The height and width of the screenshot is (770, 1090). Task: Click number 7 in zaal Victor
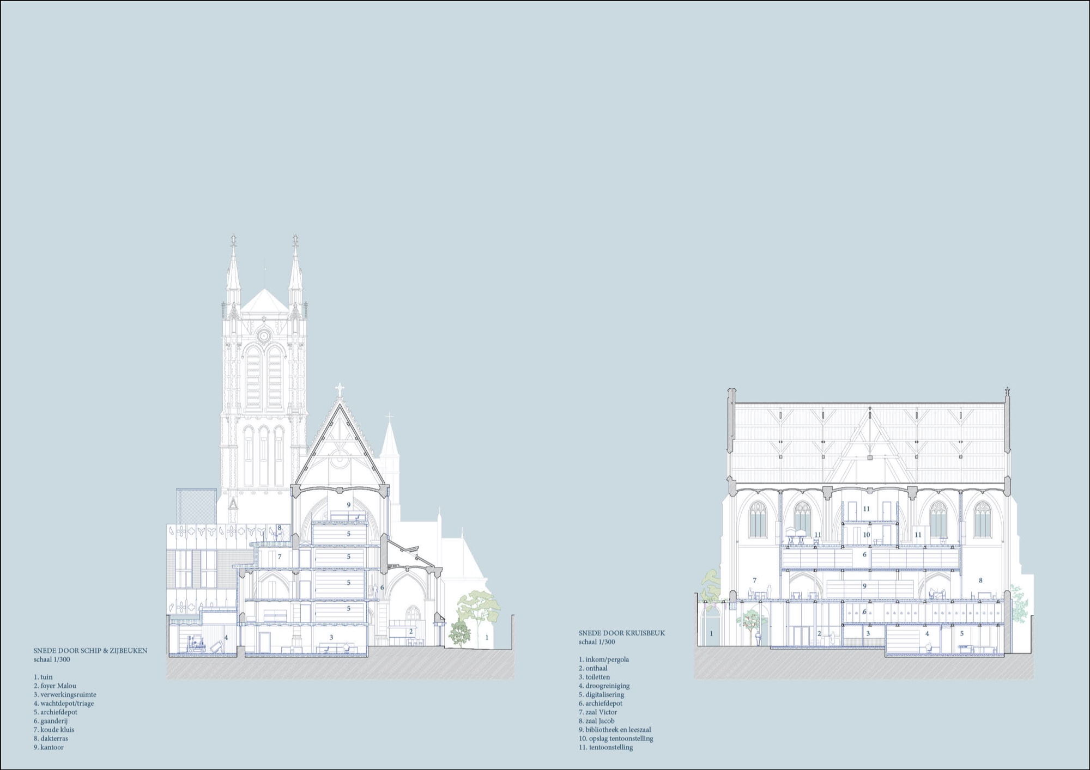pos(754,580)
